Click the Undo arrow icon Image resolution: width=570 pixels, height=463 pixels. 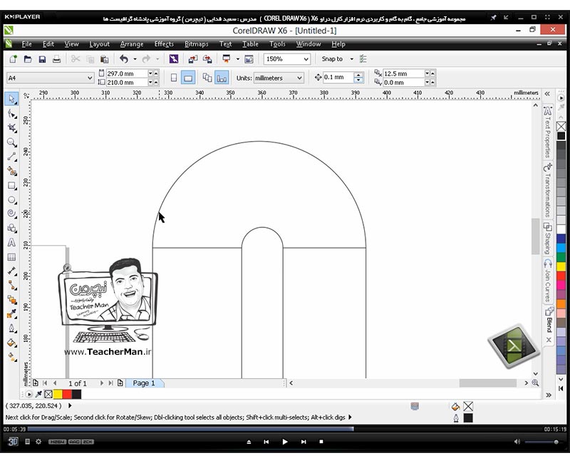[124, 59]
